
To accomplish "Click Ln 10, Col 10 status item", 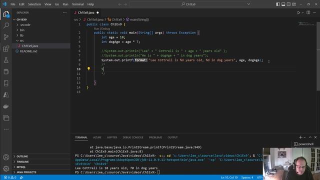I will (x=229, y=177).
